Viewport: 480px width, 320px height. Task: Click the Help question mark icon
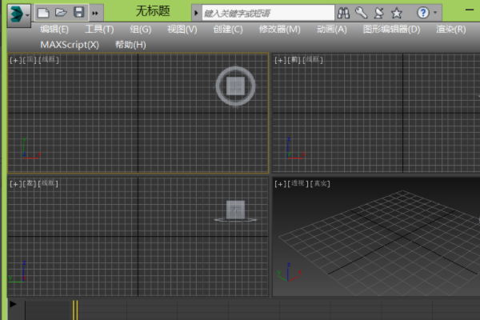click(x=423, y=13)
